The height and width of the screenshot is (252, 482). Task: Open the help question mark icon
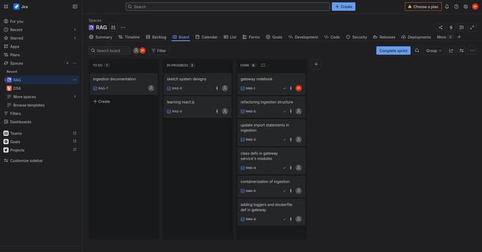456,7
